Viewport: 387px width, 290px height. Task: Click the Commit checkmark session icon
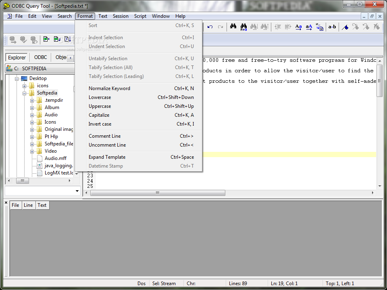pyautogui.click(x=23, y=40)
